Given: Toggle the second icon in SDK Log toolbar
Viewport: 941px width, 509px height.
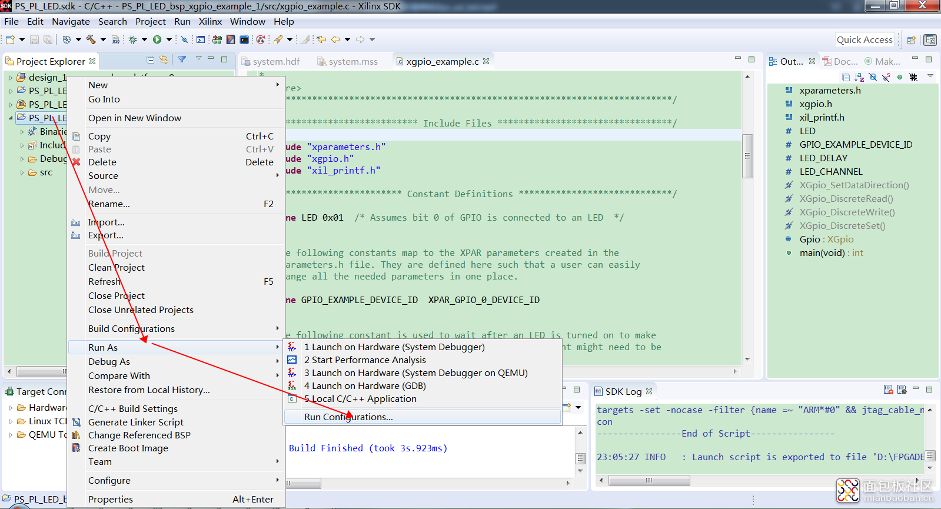Looking at the screenshot, I should (x=902, y=390).
